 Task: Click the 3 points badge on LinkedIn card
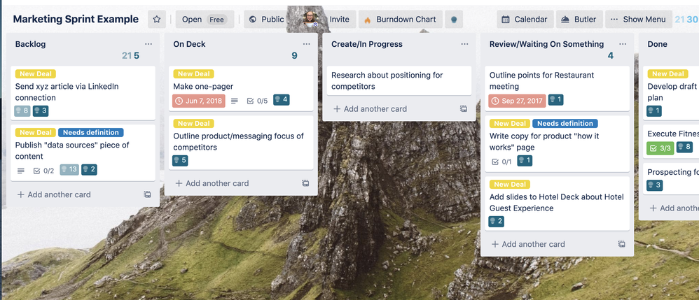[40, 110]
